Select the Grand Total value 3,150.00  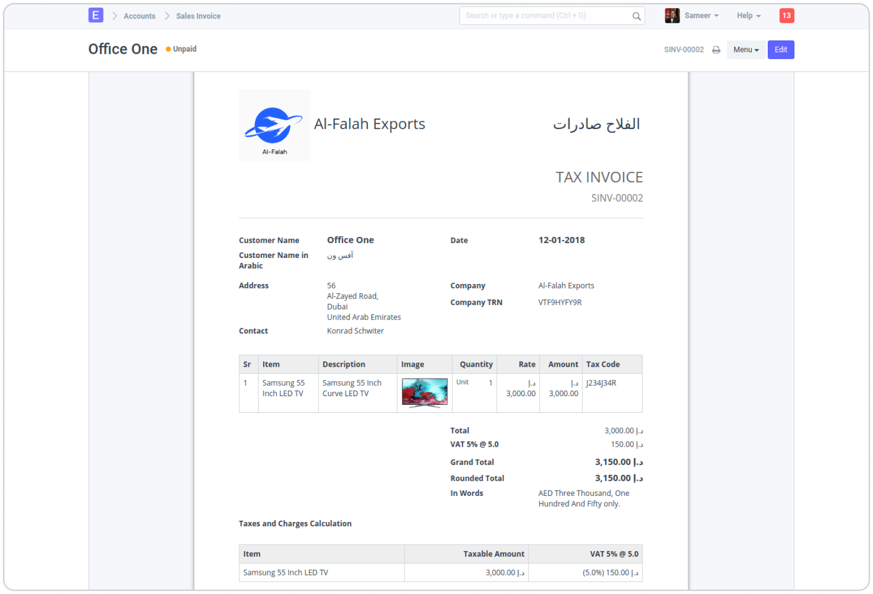point(619,462)
